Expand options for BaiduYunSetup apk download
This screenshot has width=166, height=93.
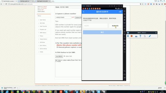pyautogui.click(x=18, y=88)
